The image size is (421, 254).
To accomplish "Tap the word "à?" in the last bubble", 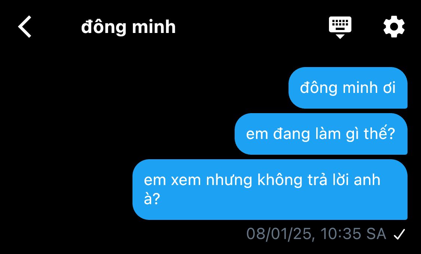I will [152, 199].
